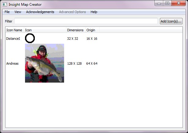This screenshot has height=133, width=188.
Task: Click the 64 X 64 origin cell
Action: coord(92,63)
